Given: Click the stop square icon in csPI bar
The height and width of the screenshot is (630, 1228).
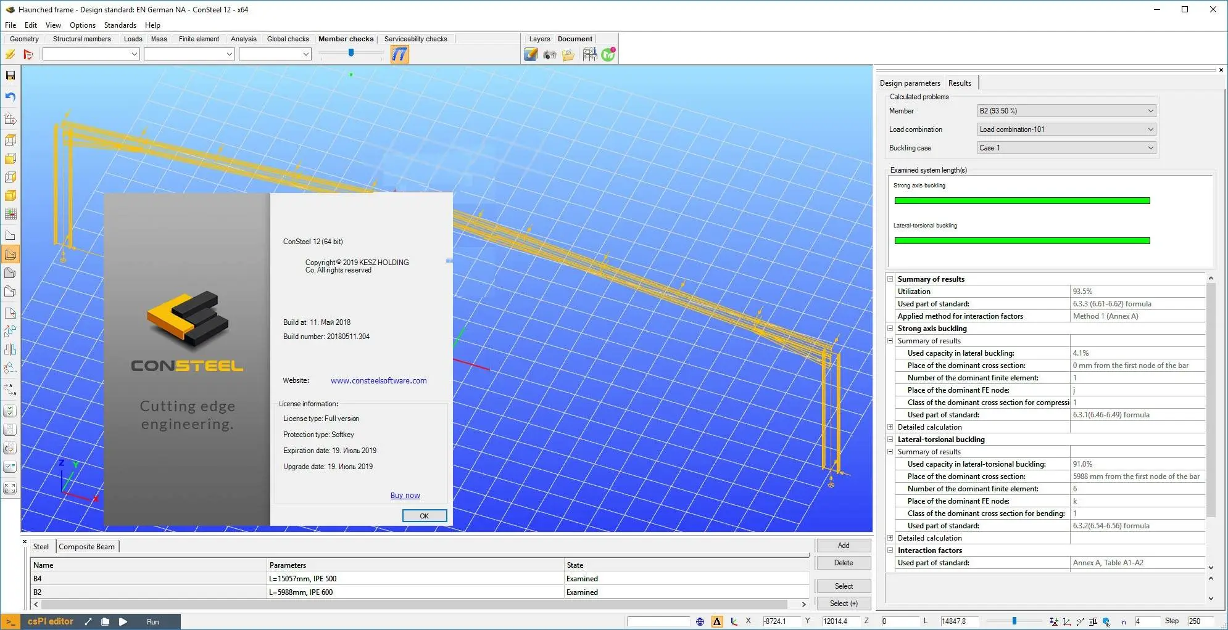Looking at the screenshot, I should (106, 622).
